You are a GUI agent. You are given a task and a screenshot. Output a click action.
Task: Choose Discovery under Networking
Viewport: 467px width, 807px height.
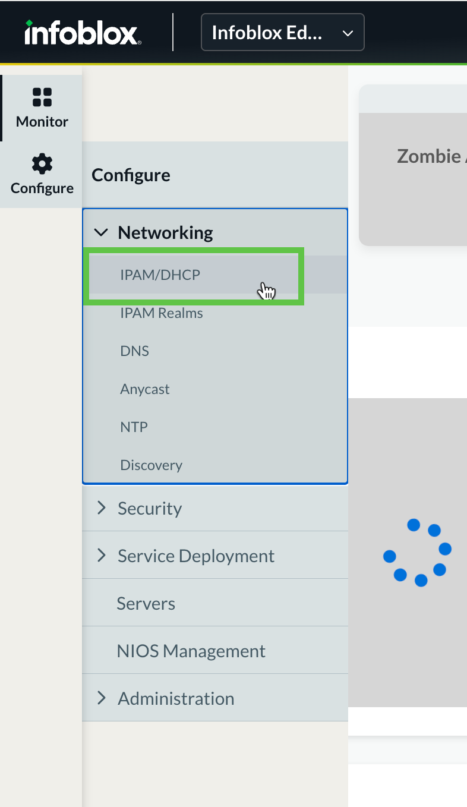[x=152, y=465]
